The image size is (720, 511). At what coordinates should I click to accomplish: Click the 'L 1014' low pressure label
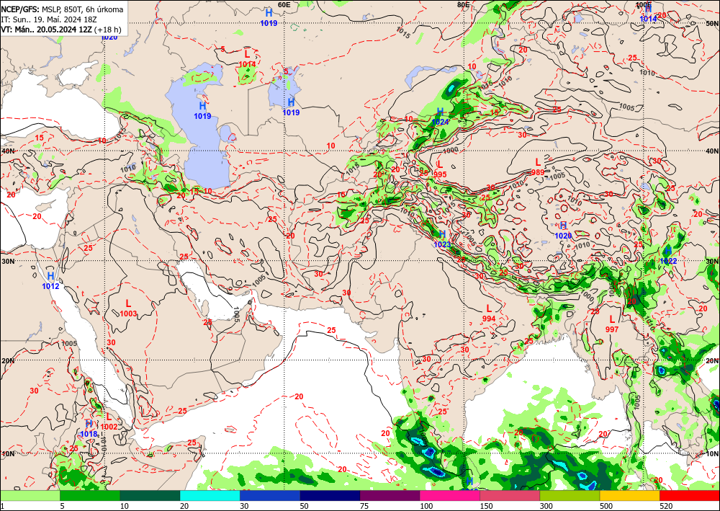247,59
